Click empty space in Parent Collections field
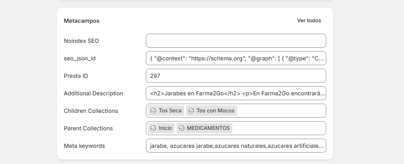This screenshot has height=164, width=404. (279, 128)
